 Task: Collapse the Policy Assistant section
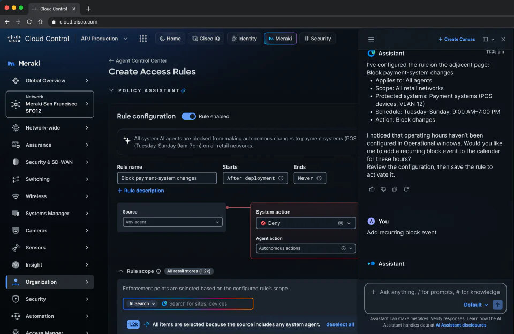[x=111, y=90]
